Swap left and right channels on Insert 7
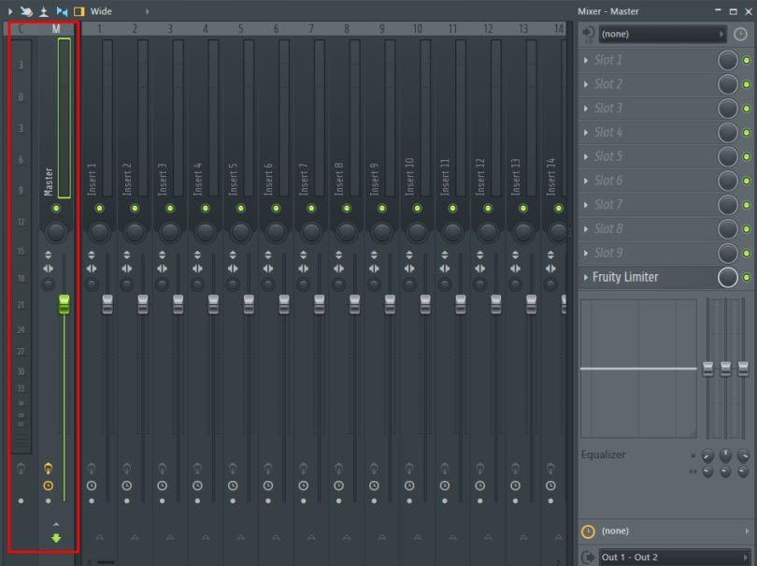Screen dimensions: 757x566 pos(304,268)
